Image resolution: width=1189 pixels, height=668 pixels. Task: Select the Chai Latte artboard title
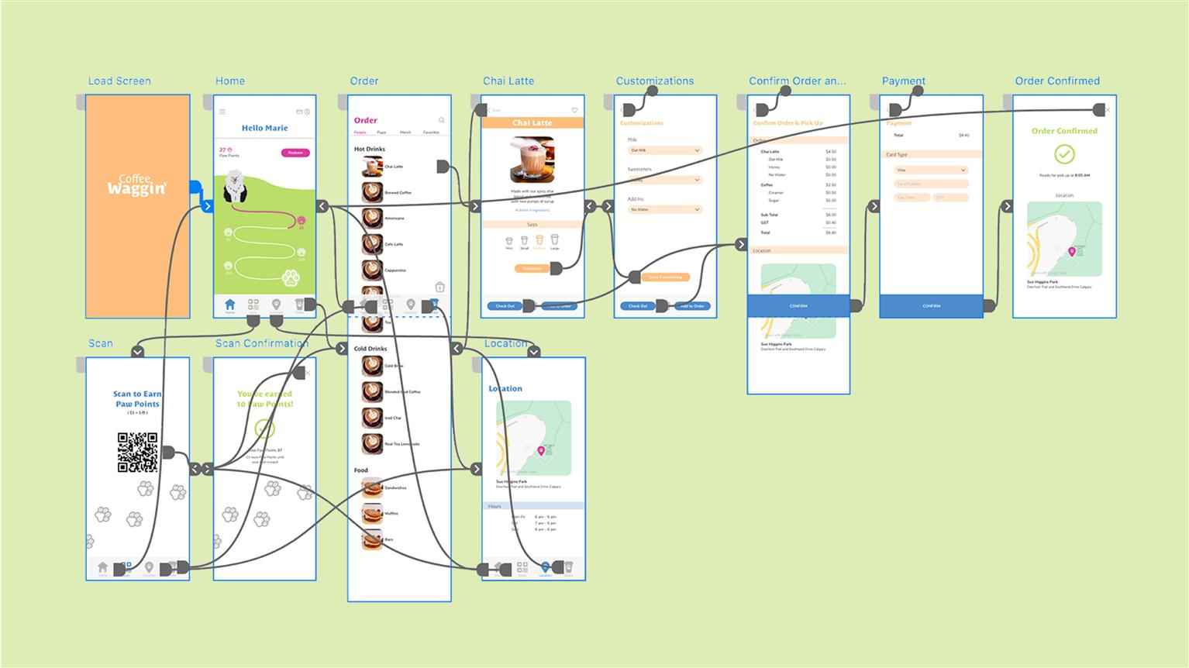click(508, 81)
